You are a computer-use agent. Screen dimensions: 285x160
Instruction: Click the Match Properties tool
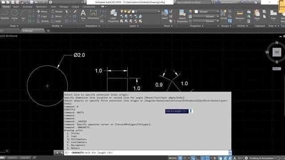click(x=182, y=16)
